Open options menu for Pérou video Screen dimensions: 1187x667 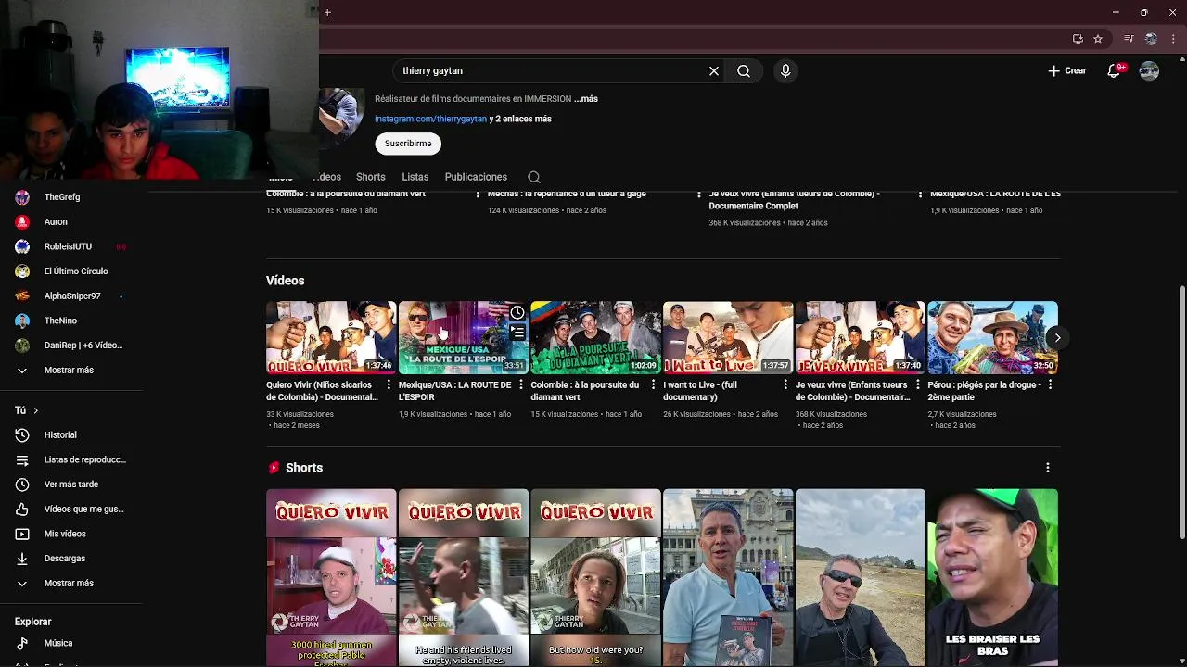coord(1050,384)
